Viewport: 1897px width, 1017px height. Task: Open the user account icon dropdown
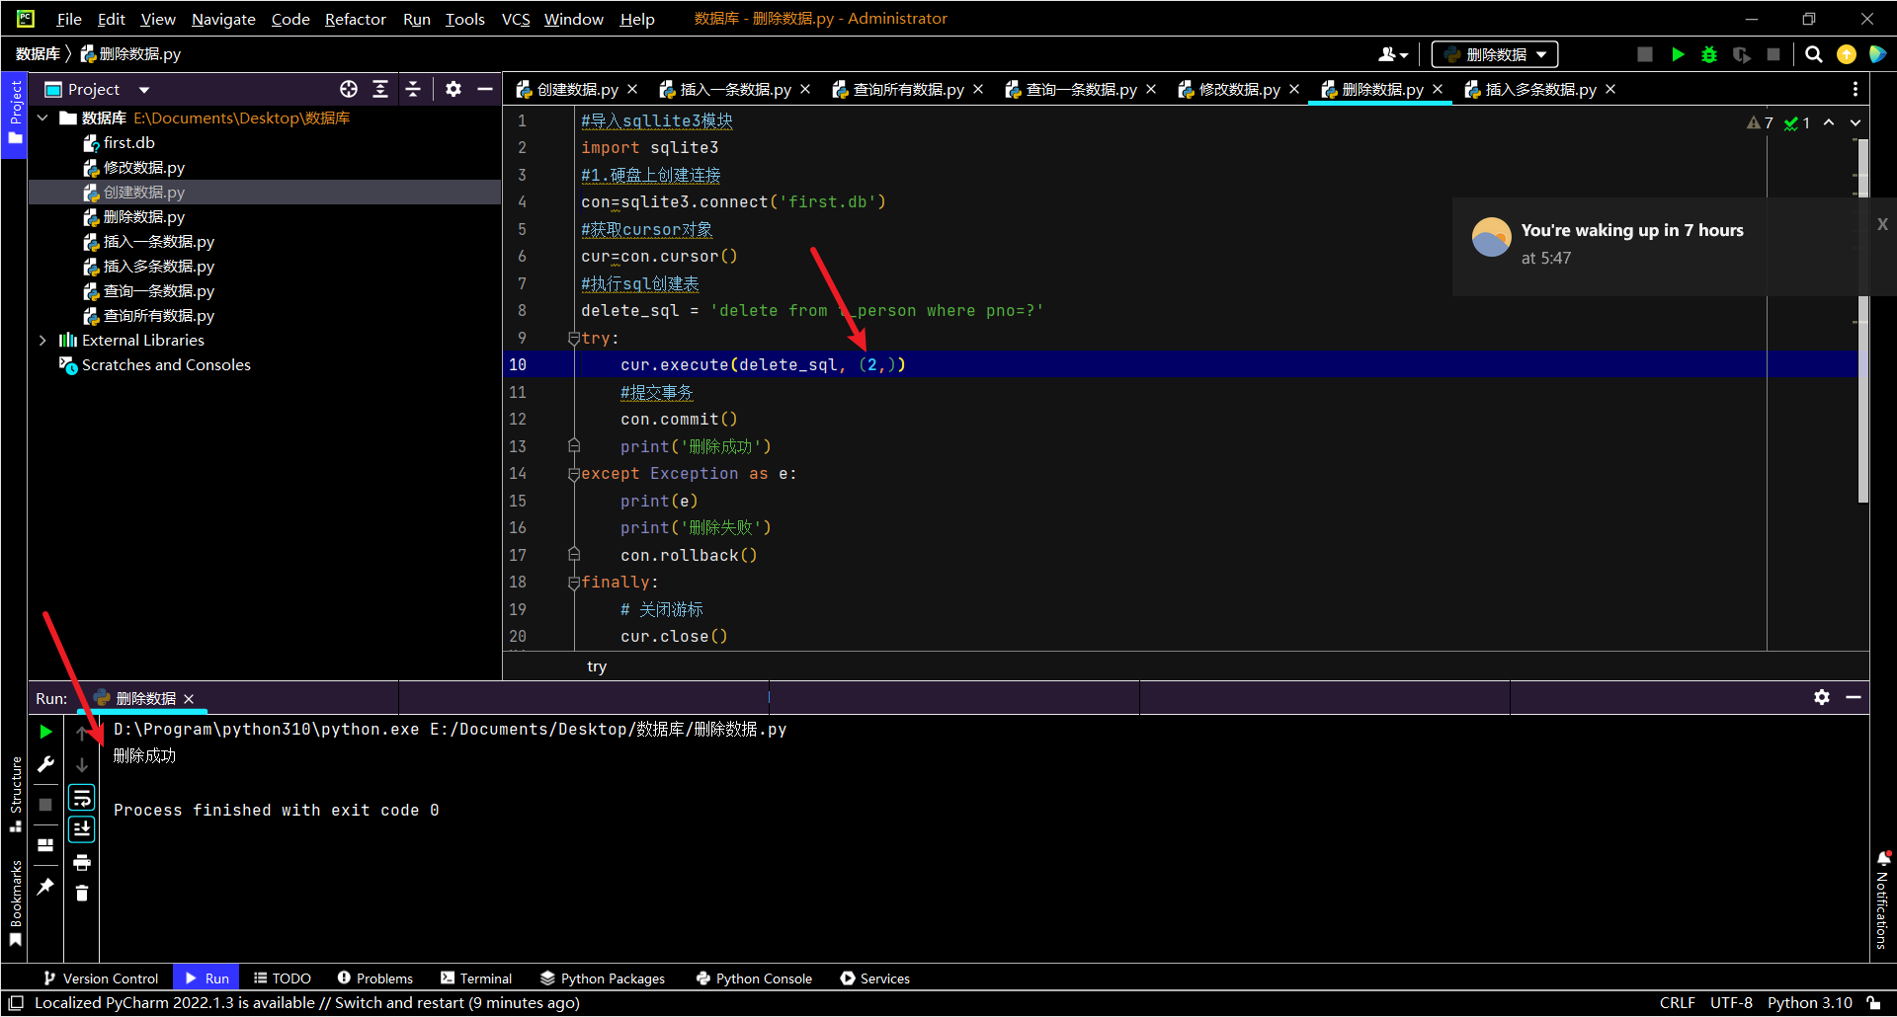point(1393,54)
